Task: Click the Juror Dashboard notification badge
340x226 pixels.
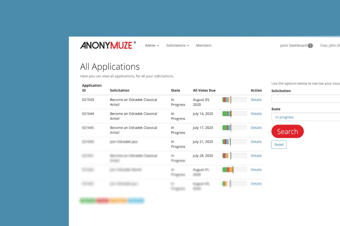Action: (310, 46)
